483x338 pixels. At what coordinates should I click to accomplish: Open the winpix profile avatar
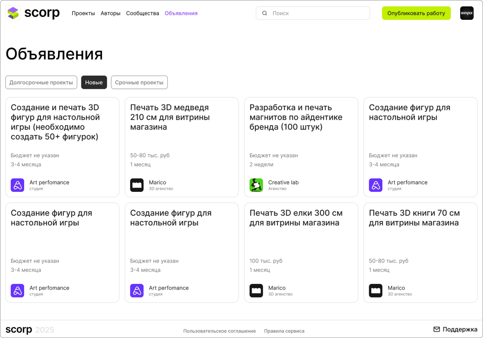467,13
